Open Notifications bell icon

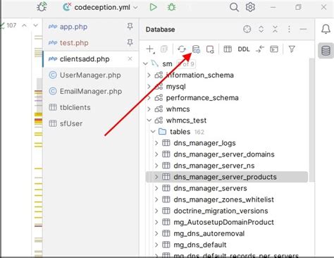326,29
